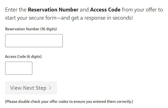Select the Access Code input box

pyautogui.click(x=19, y=68)
